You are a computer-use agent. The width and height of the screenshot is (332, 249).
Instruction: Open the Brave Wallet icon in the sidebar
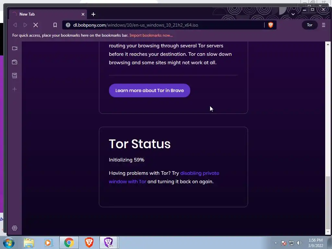pos(15,62)
